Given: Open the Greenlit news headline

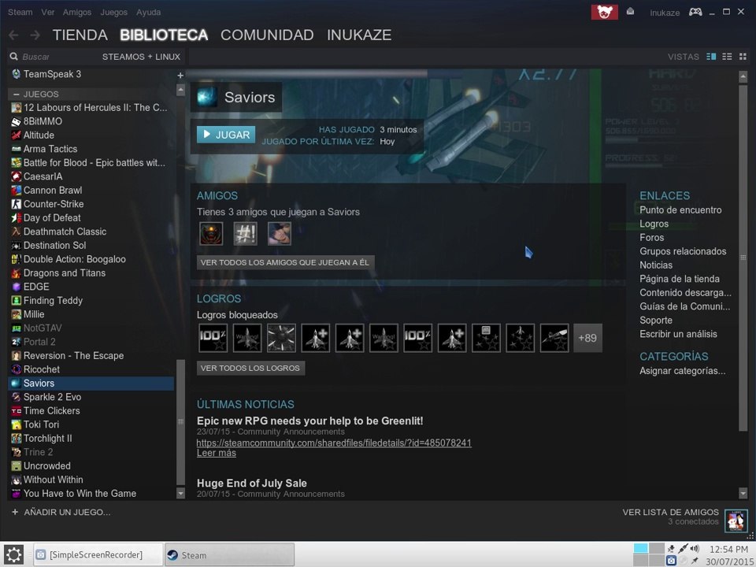Looking at the screenshot, I should pos(310,421).
